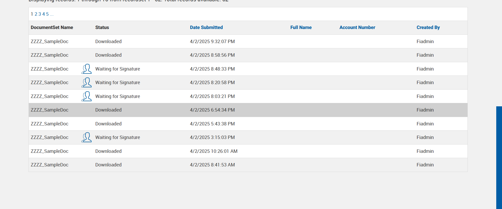502x209 pixels.
Task: Select the row submitted at 8:41:53 AM
Action: click(x=212, y=165)
